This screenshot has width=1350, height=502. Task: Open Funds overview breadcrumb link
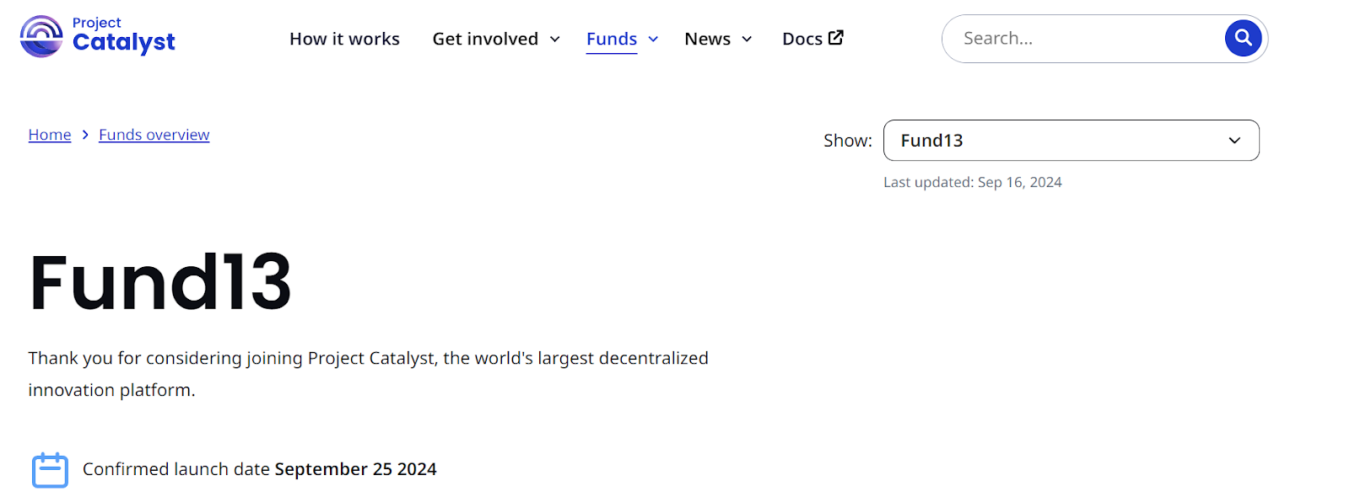pos(154,135)
